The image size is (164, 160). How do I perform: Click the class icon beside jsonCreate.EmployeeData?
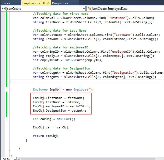89,8
